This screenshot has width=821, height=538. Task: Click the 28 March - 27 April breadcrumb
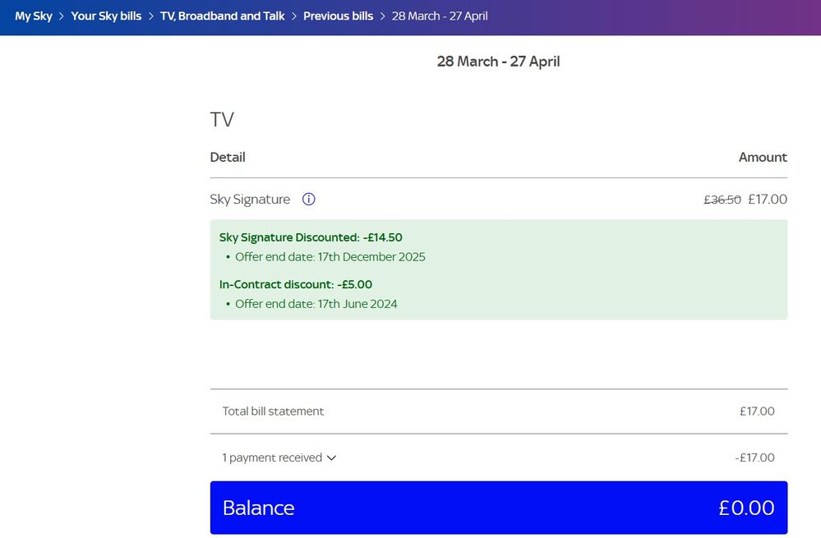[x=440, y=16]
